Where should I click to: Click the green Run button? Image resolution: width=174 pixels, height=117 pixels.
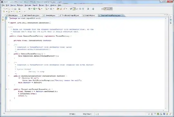coord(34,9)
